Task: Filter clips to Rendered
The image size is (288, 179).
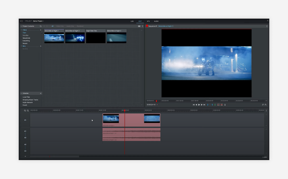Action: [x=80, y=26]
